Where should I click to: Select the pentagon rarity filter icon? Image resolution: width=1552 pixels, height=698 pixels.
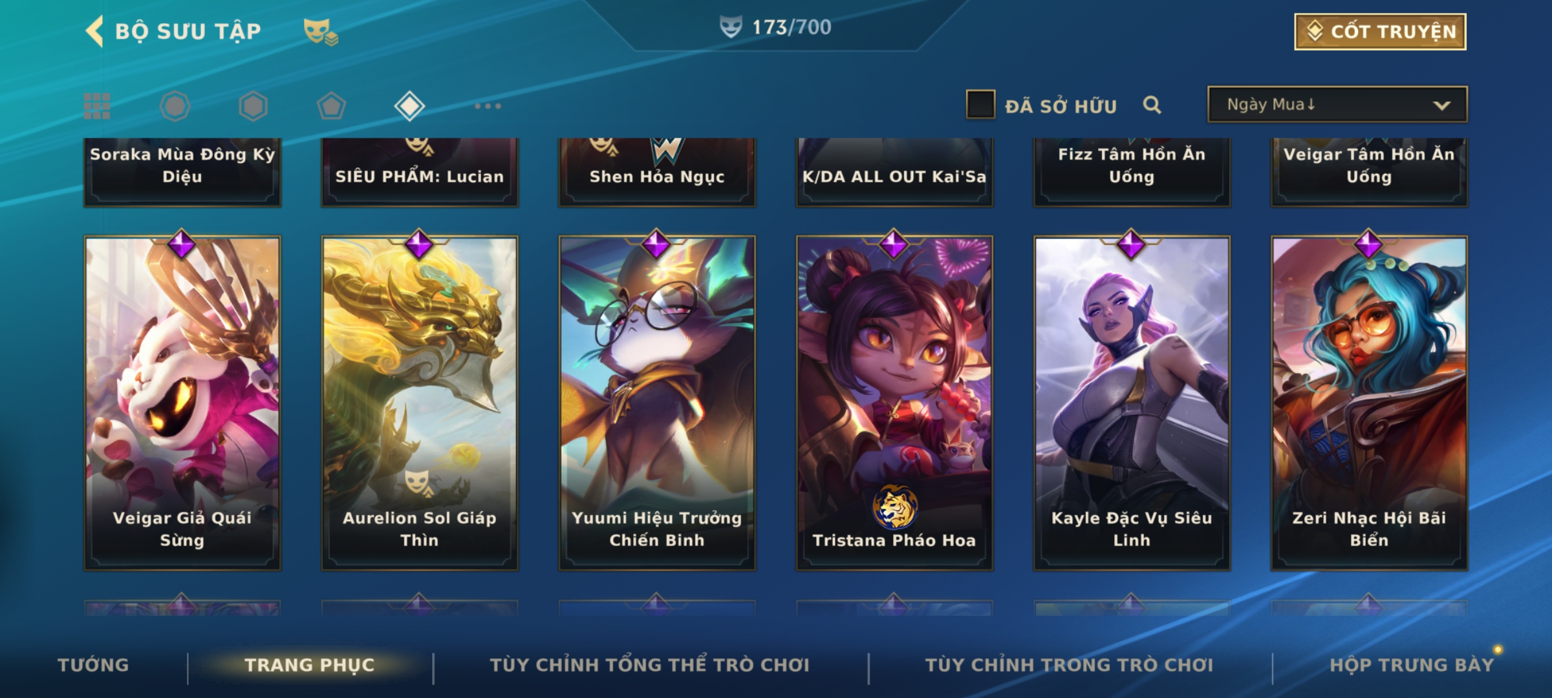click(331, 106)
